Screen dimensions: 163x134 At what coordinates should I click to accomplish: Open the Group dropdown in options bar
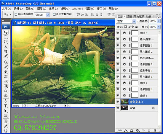(x=48, y=15)
